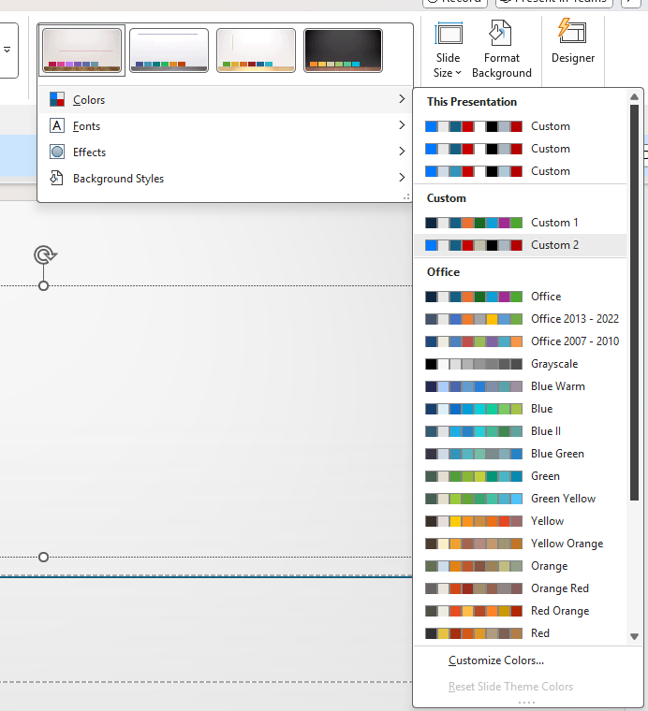Expand the Colors submenu arrow
Image resolution: width=648 pixels, height=711 pixels.
point(402,99)
